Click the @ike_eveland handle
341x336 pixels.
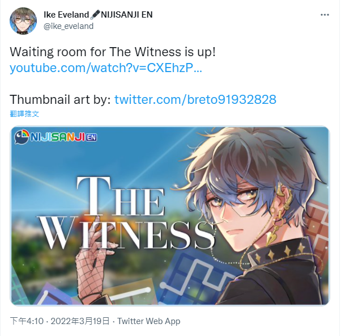point(69,26)
